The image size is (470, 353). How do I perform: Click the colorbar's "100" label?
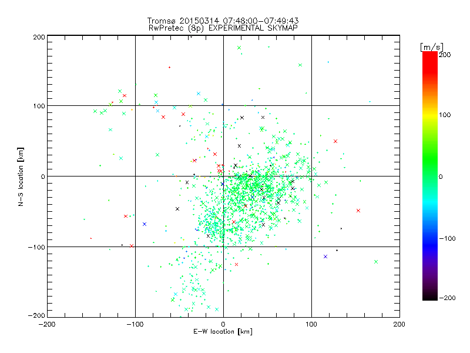click(445, 115)
